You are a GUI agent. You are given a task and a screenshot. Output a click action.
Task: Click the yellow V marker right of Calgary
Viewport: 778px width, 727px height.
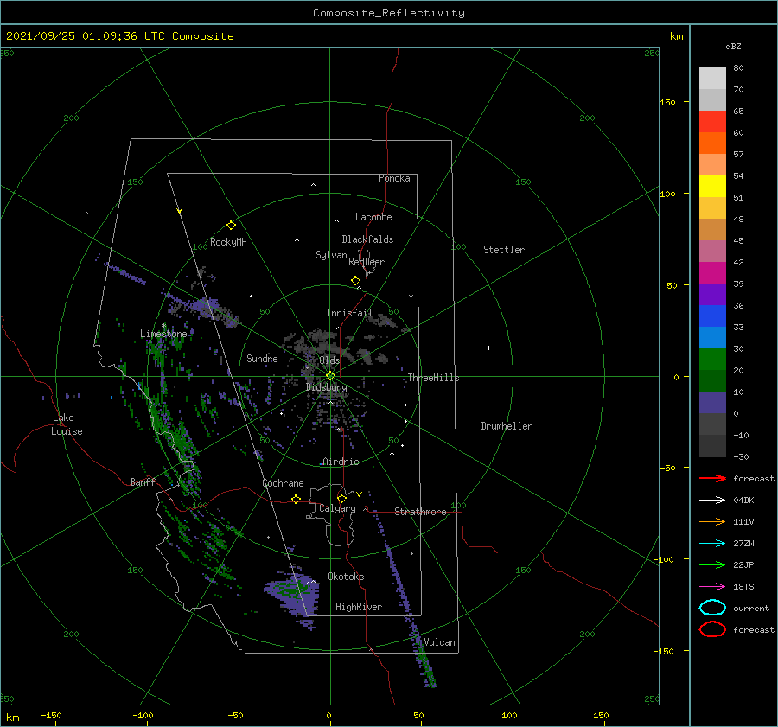(x=359, y=494)
